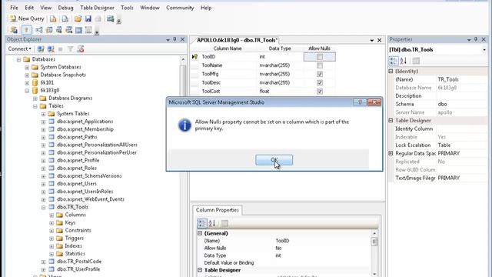
Task: Click the Generate Change Script icon
Action: pyautogui.click(x=14, y=30)
